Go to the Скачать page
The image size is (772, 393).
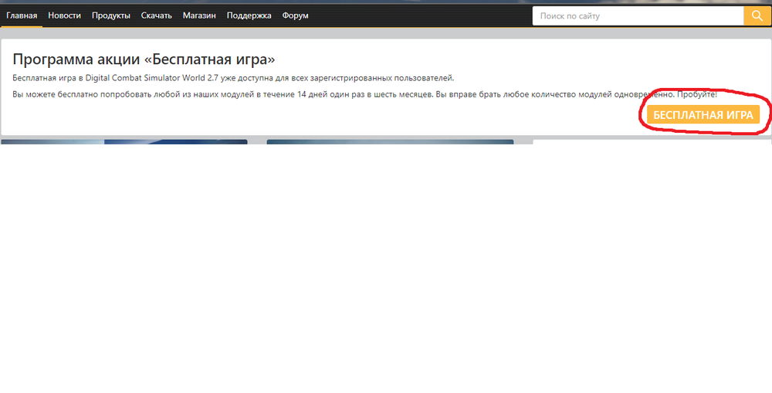[x=157, y=15]
